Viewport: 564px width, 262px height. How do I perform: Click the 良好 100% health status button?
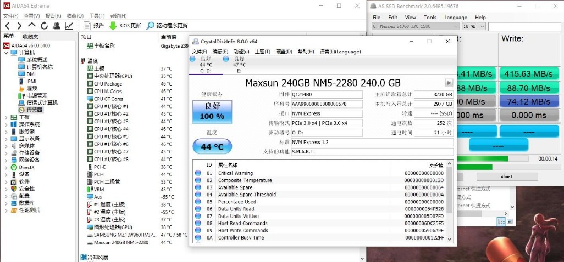[212, 112]
